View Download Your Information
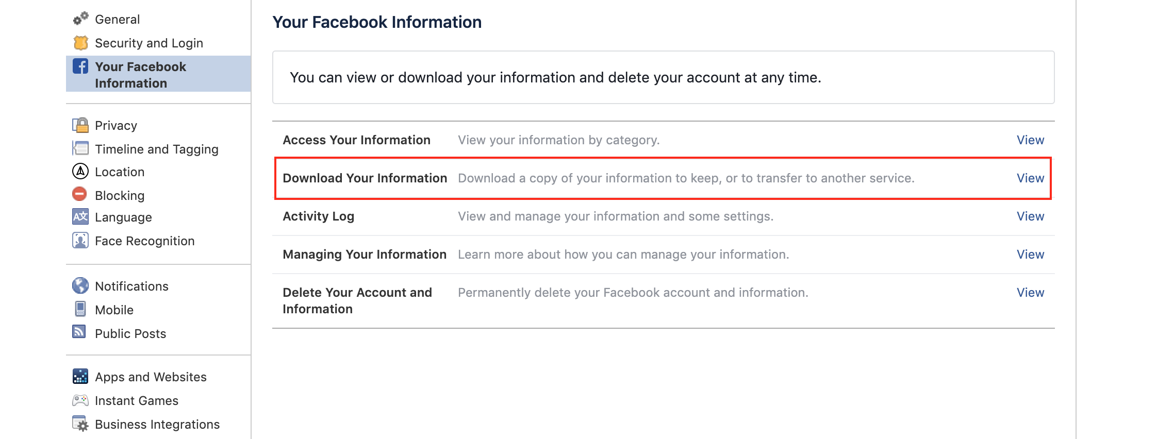 pos(1030,178)
